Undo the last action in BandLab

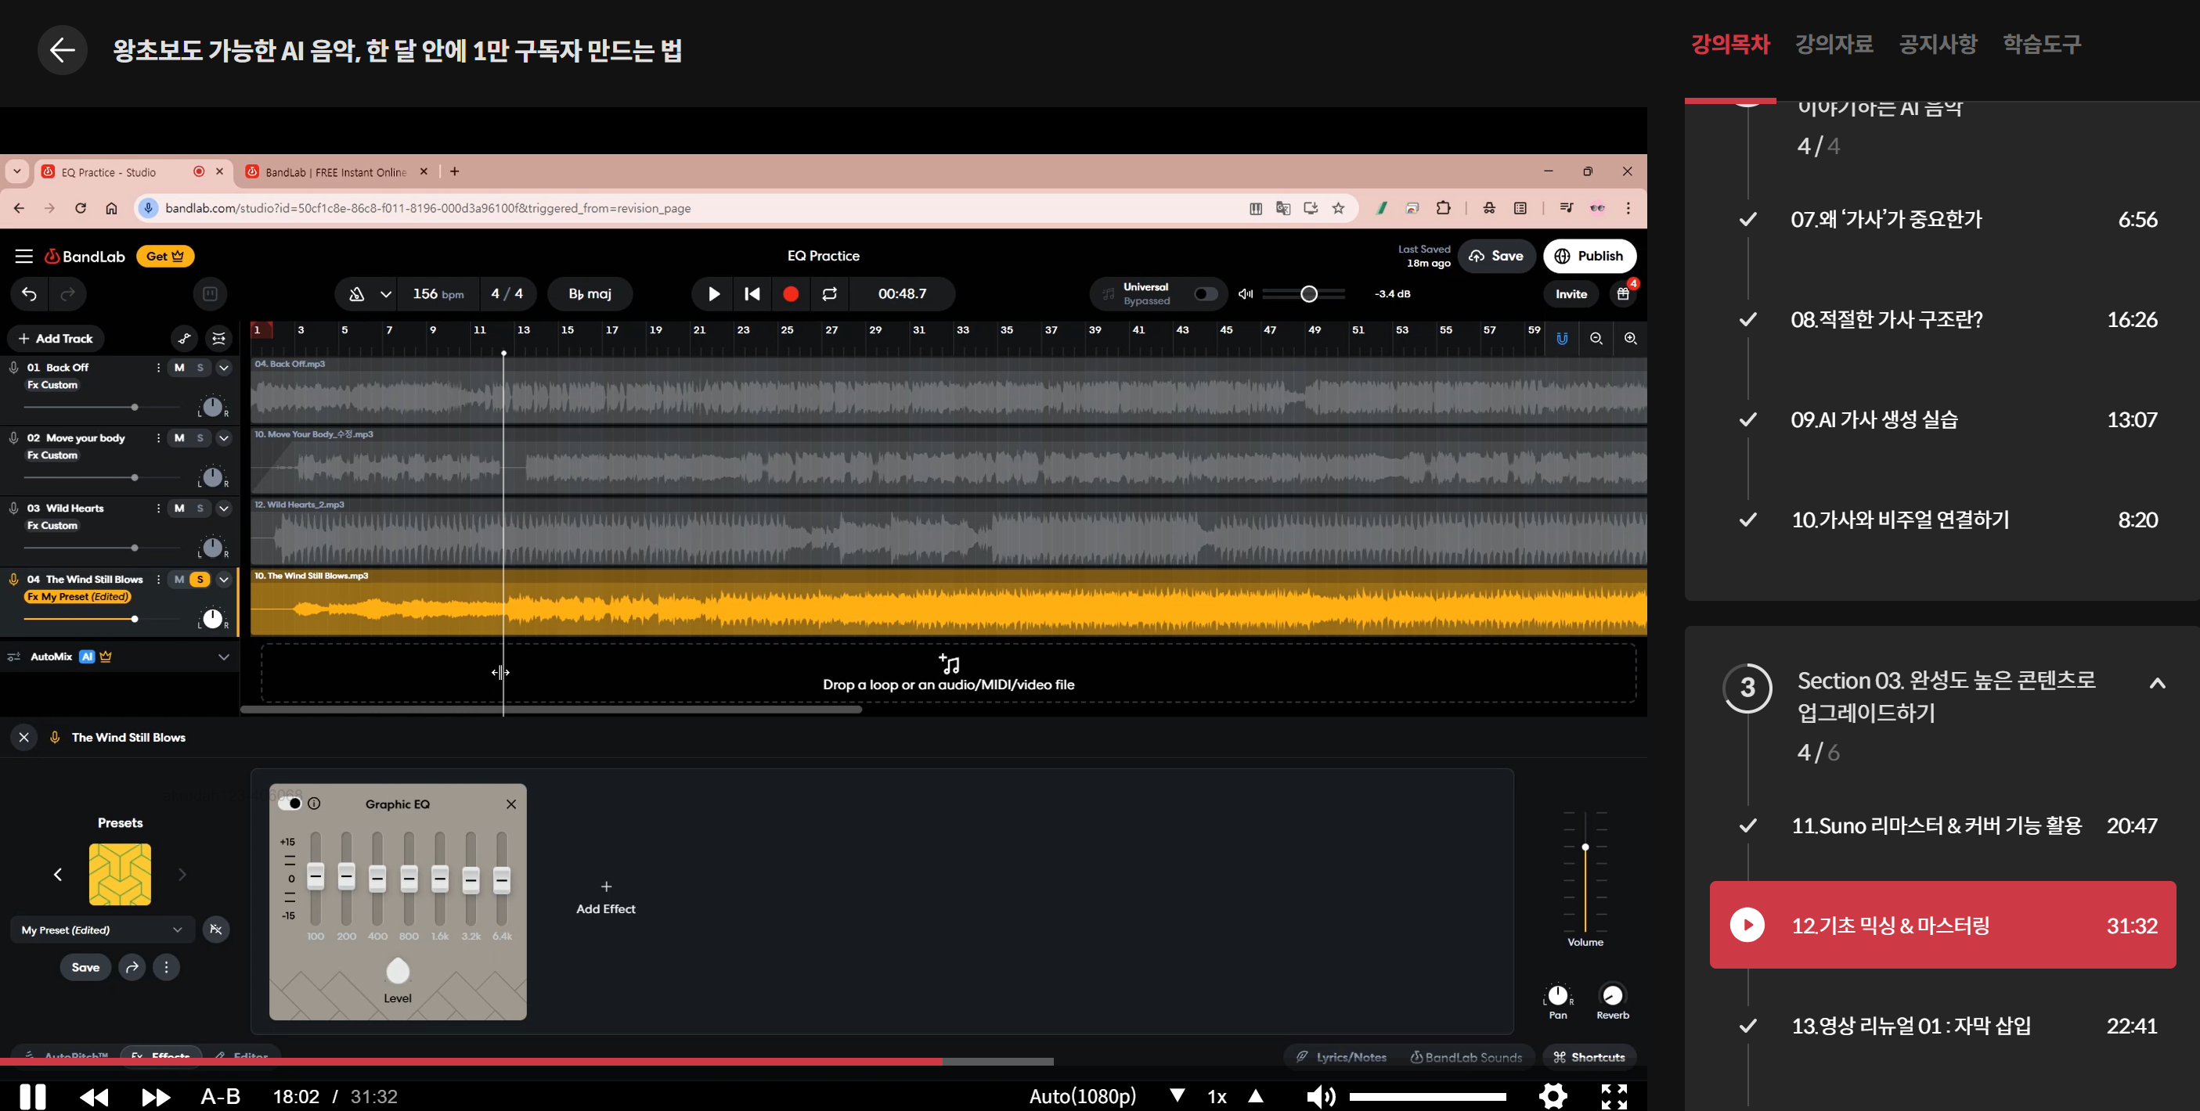coord(29,294)
